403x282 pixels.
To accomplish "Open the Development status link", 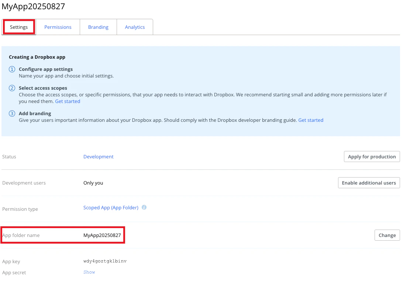I will 98,157.
